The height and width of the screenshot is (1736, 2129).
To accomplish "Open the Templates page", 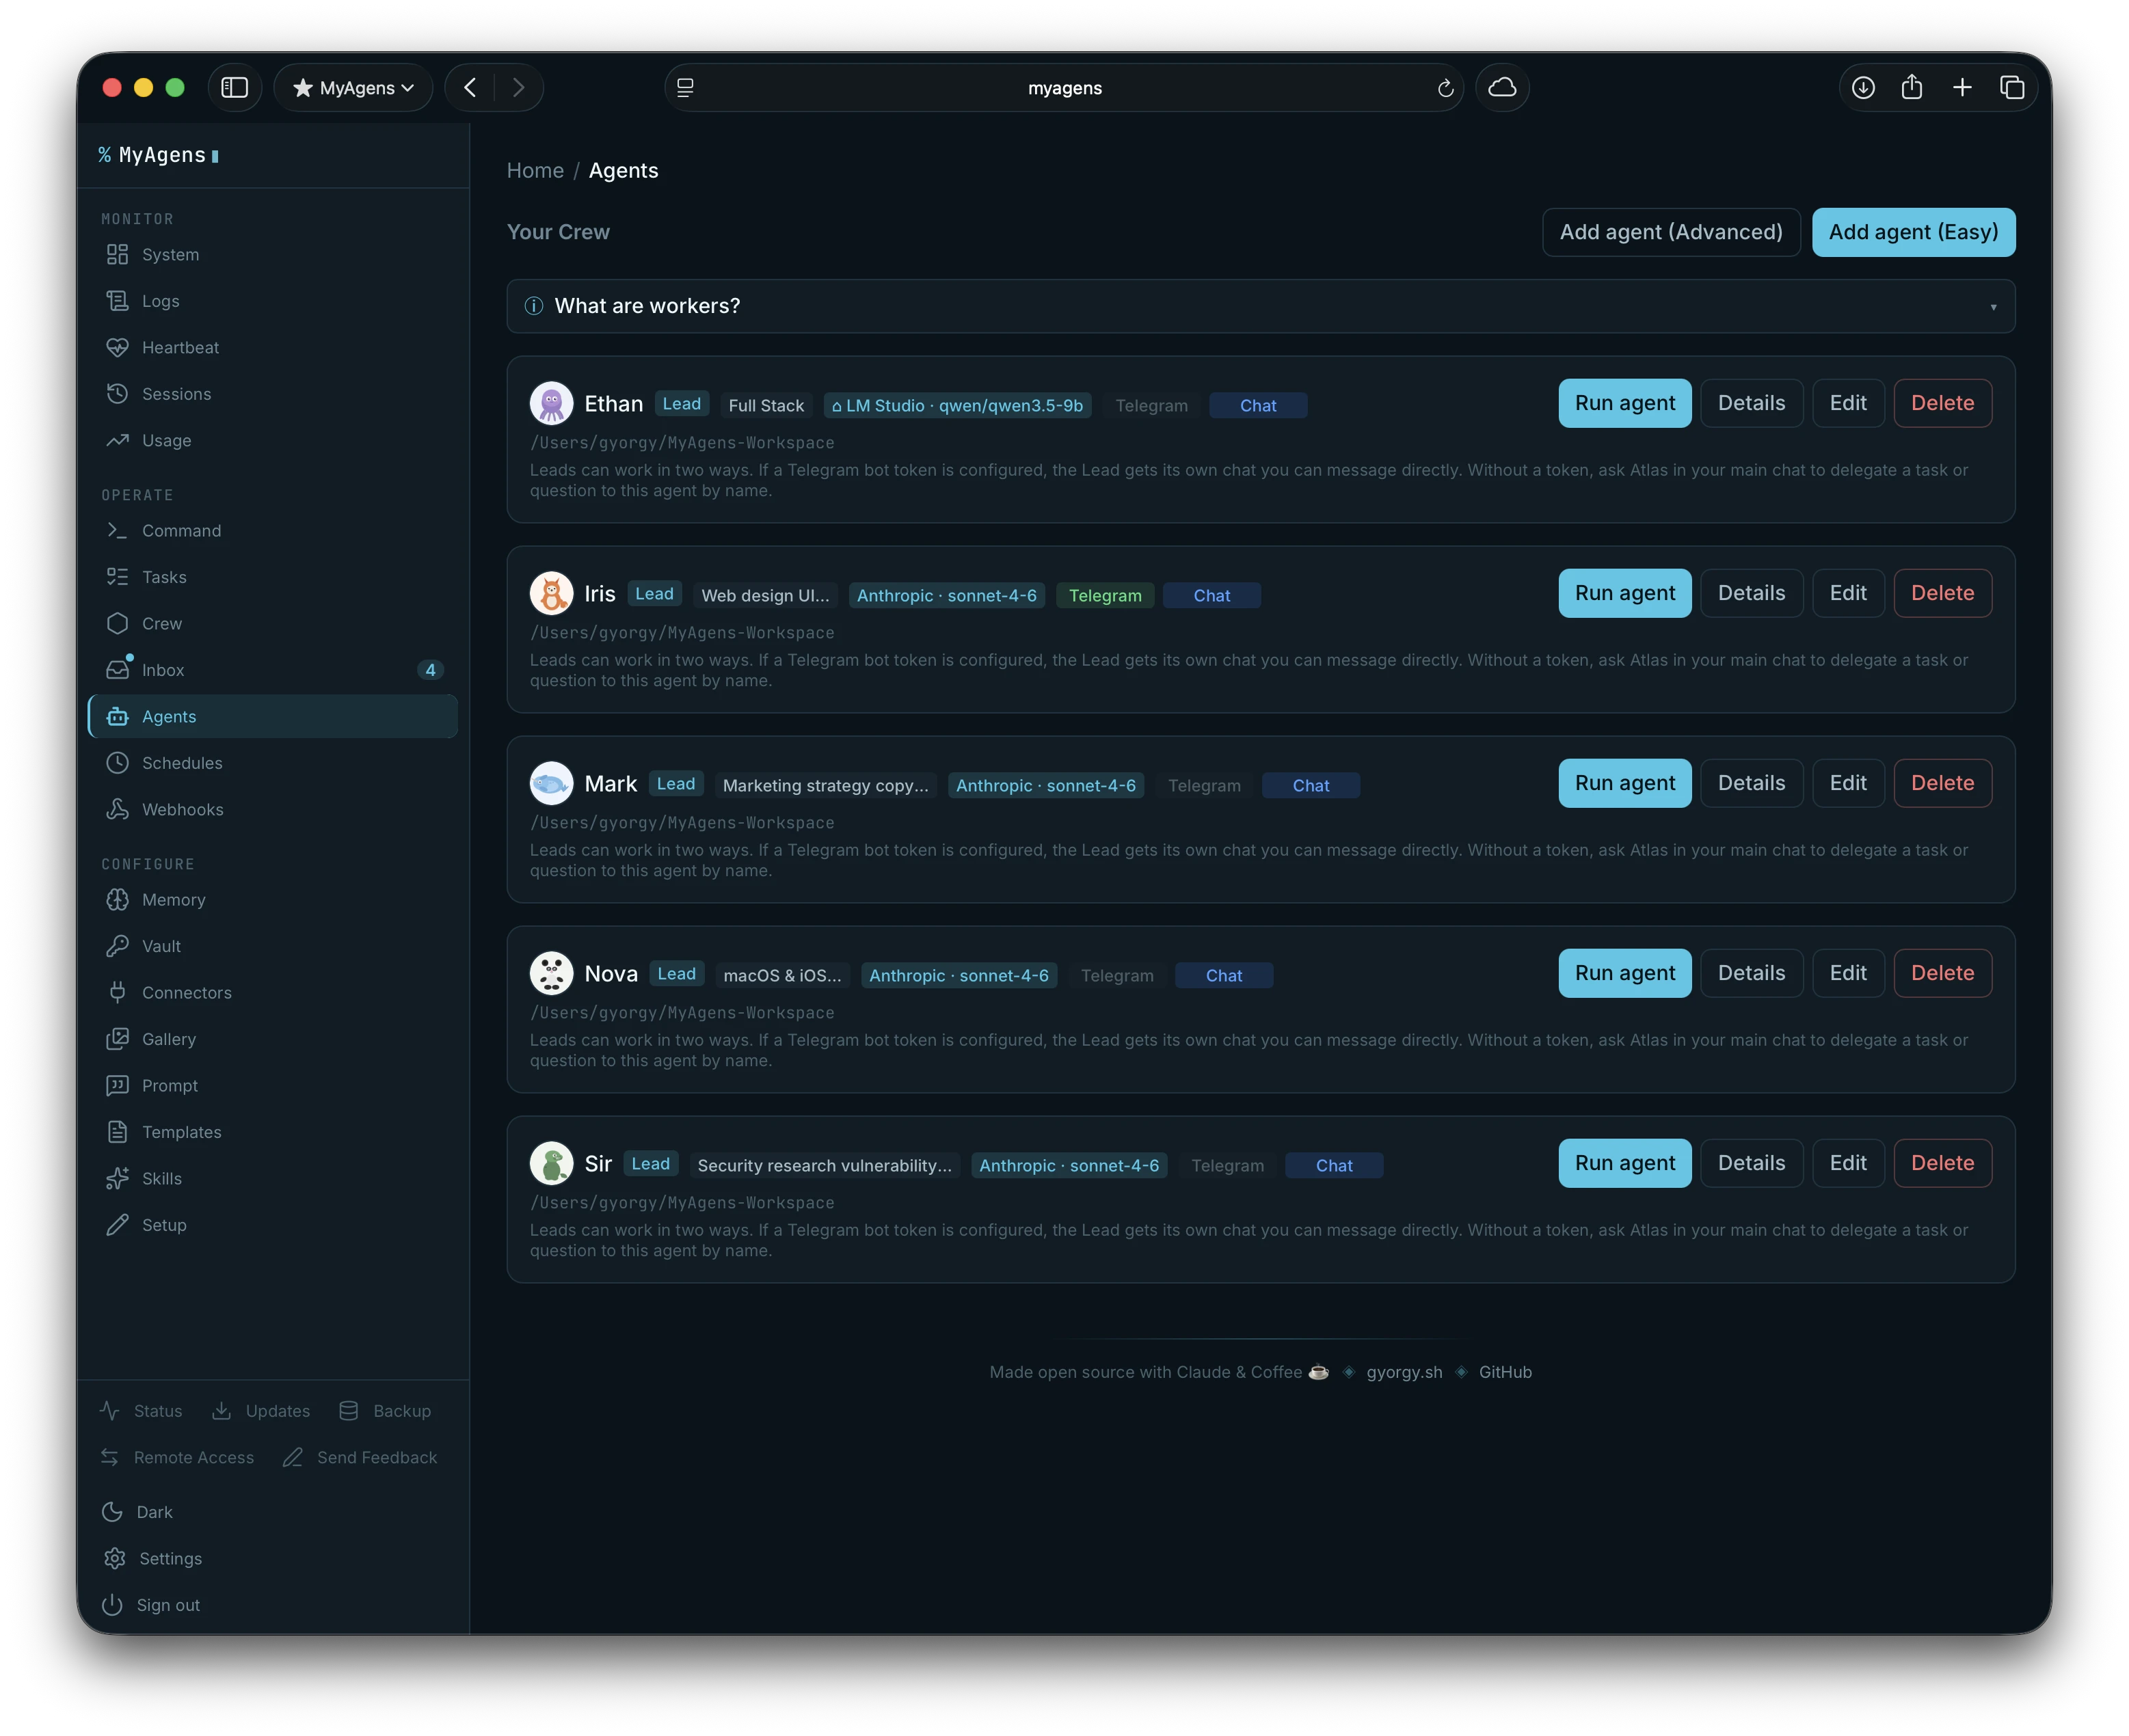I will coord(272,1132).
